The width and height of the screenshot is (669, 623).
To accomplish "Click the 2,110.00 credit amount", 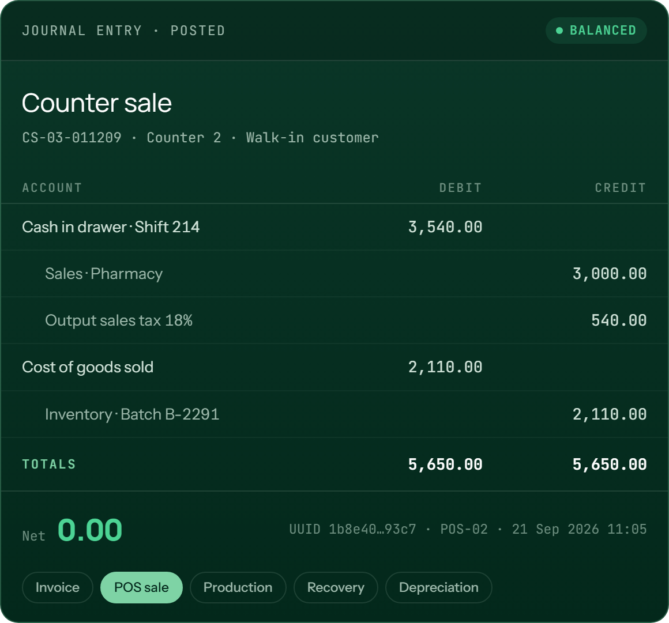I will (609, 414).
